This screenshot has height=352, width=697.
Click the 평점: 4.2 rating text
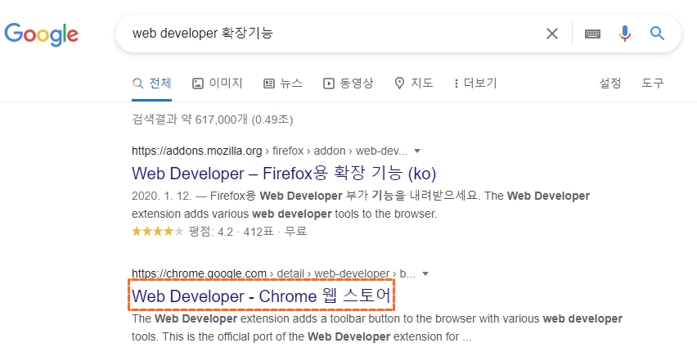(x=211, y=232)
